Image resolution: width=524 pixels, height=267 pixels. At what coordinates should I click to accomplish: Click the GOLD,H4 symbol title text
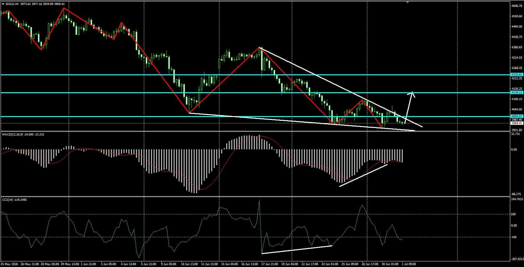pos(12,4)
